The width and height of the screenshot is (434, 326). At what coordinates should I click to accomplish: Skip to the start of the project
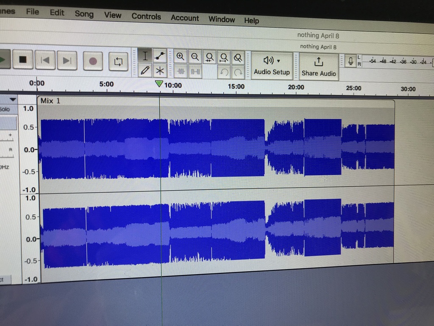45,60
